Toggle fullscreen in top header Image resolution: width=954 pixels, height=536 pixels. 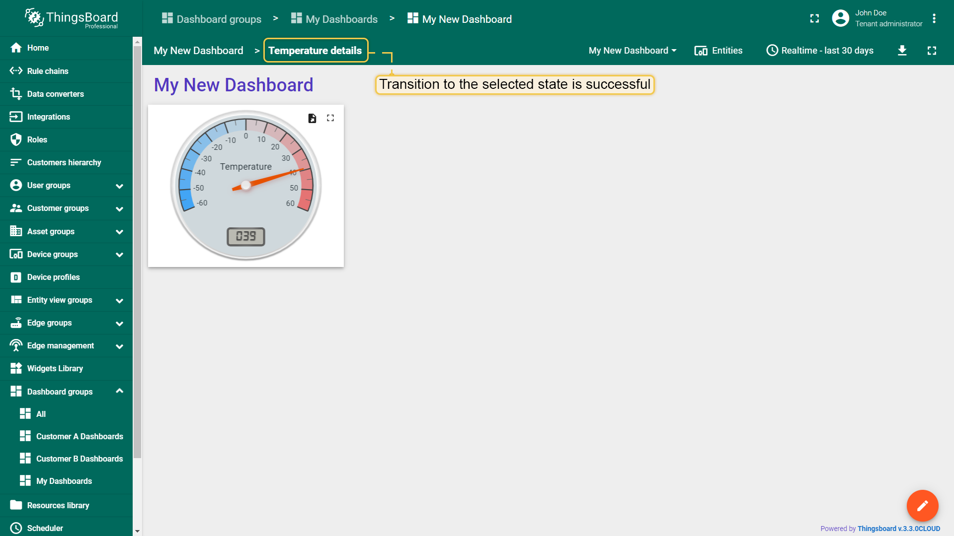[x=814, y=18]
